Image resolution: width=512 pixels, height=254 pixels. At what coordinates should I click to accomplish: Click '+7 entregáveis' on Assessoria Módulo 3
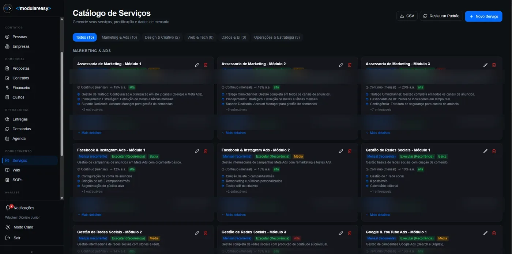point(381,109)
